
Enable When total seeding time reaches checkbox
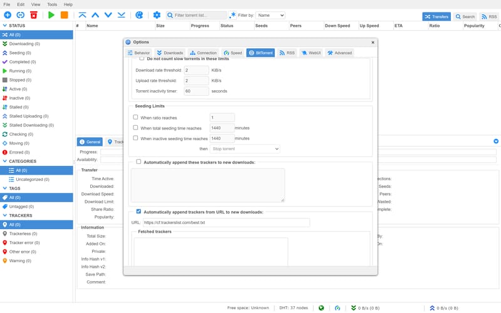point(135,128)
